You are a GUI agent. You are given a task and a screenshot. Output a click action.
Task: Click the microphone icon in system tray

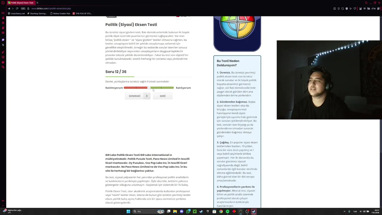[x=349, y=211]
